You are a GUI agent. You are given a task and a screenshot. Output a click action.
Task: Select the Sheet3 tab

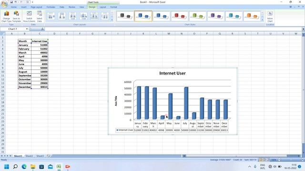40,156
